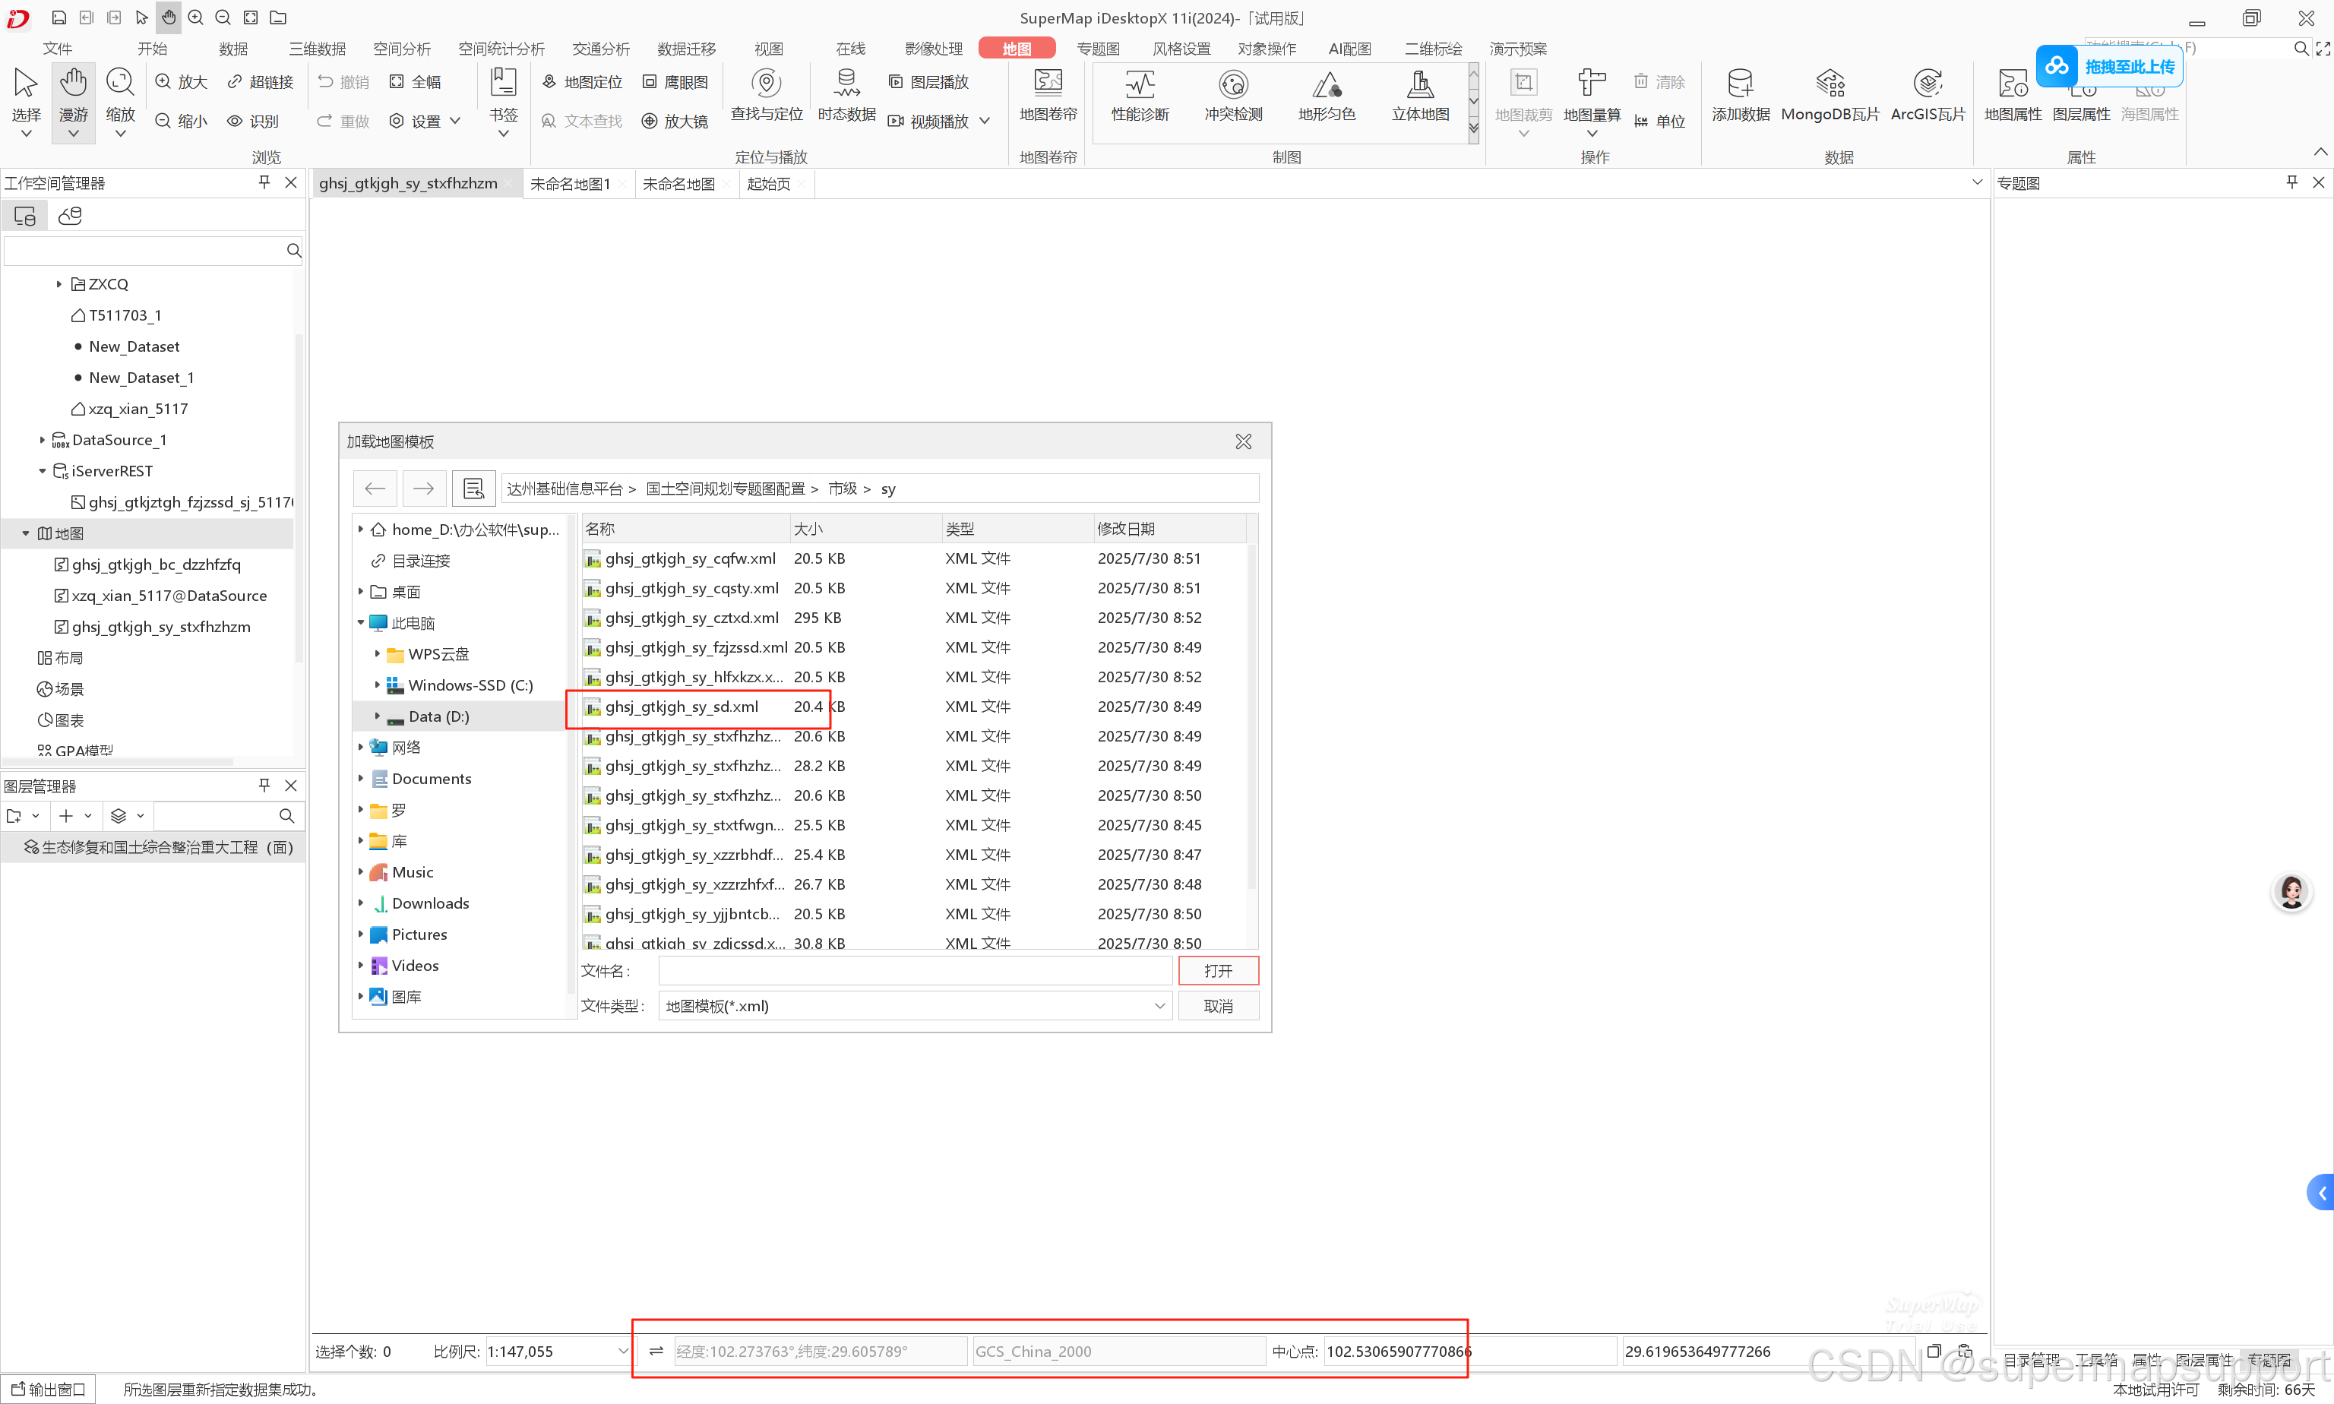Open 文件类型 dropdown in dialog
This screenshot has width=2334, height=1404.
1159,1006
